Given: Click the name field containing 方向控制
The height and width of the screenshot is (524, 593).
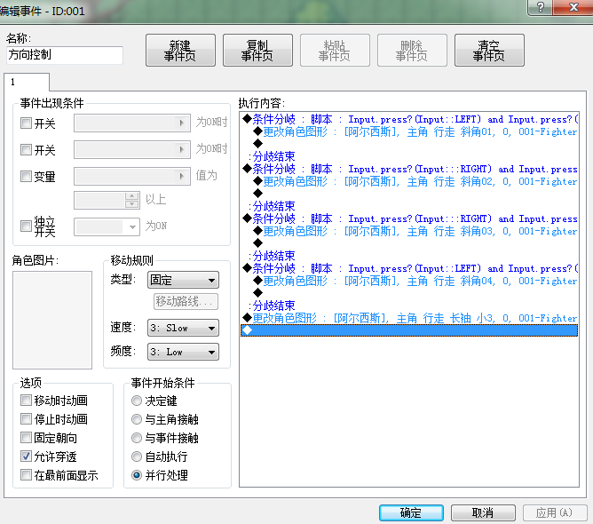Looking at the screenshot, I should (x=65, y=55).
